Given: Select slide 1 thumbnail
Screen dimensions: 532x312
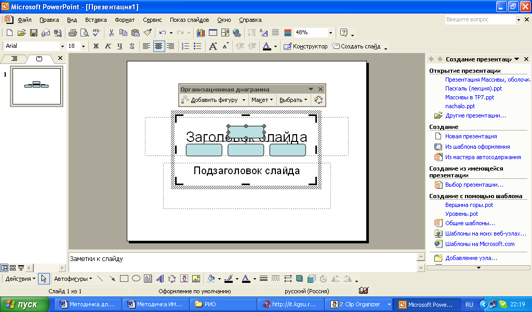Looking at the screenshot, I should tap(37, 86).
